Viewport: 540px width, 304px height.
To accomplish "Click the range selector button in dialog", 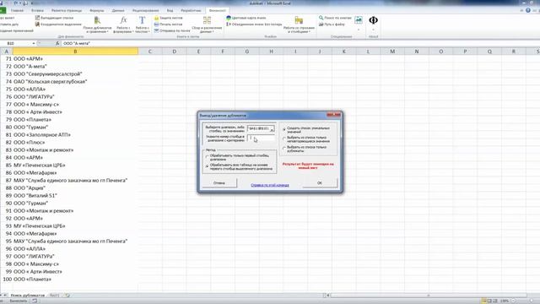I will 272,129.
